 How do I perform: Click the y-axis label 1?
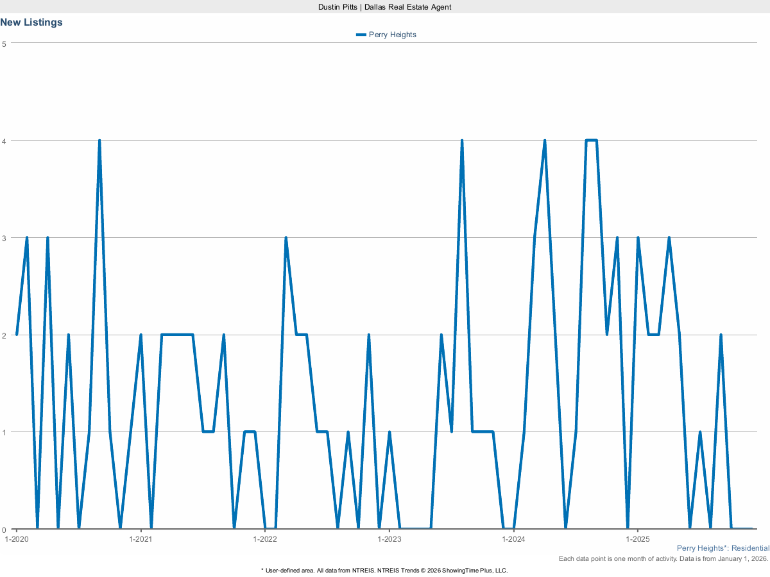pyautogui.click(x=4, y=432)
